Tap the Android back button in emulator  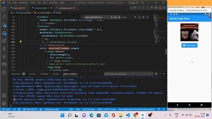click(x=177, y=105)
